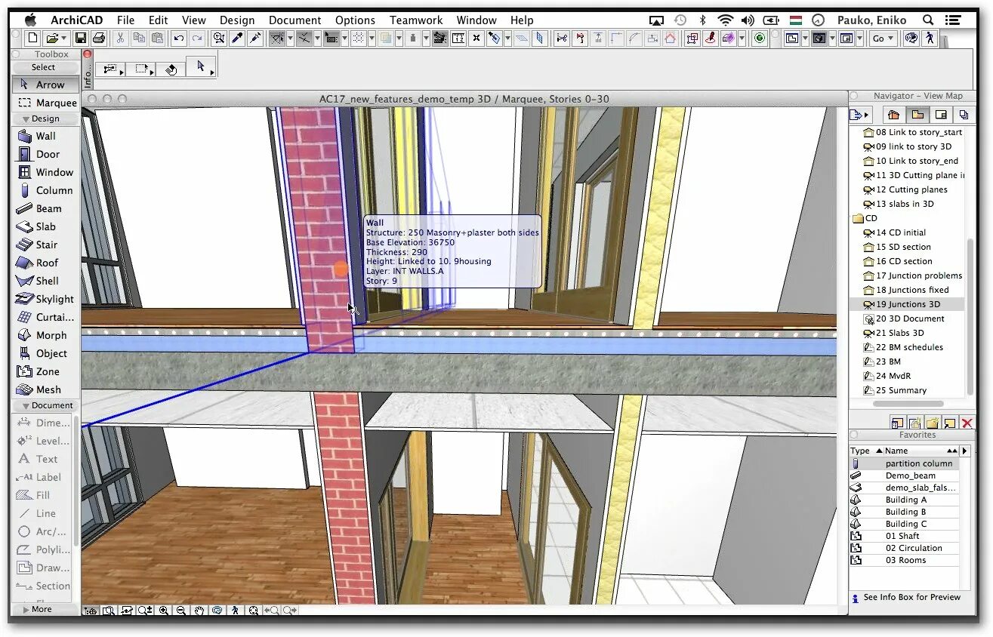Delete view with red X in Navigator
The image size is (993, 637).
(967, 423)
